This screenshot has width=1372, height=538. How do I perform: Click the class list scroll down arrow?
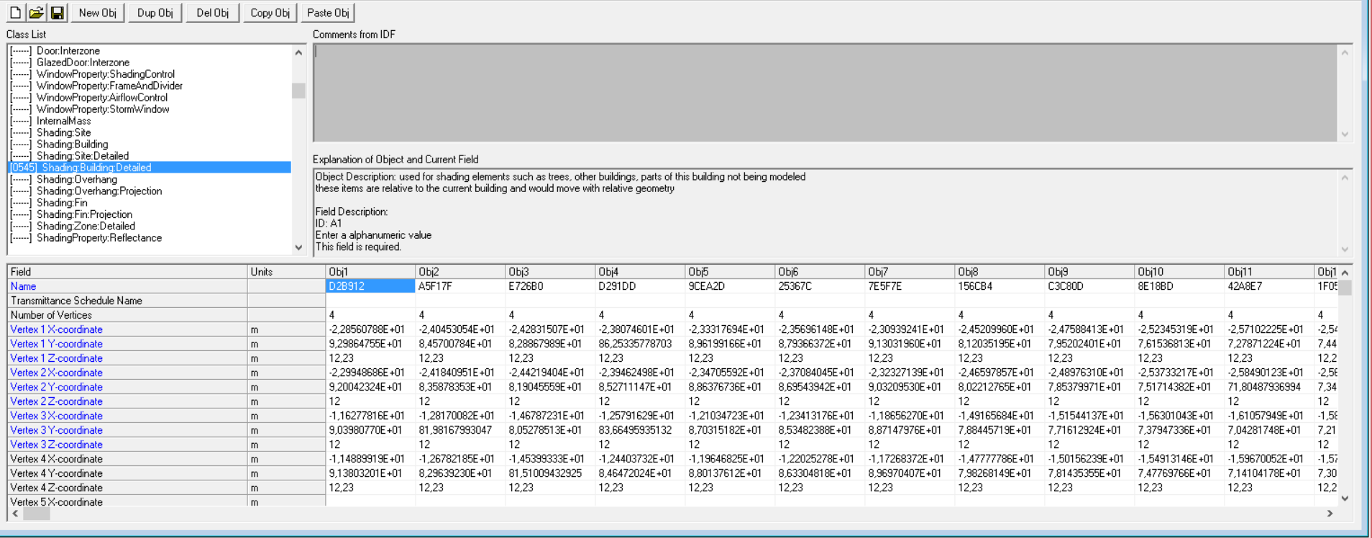pyautogui.click(x=298, y=247)
